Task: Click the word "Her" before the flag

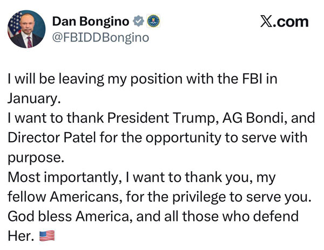Action: tap(19, 235)
